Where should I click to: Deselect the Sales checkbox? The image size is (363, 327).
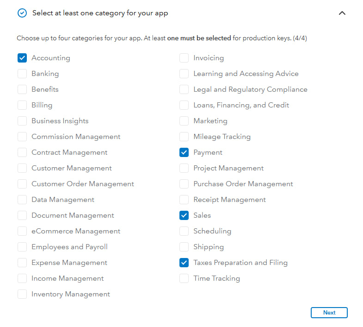coord(184,215)
